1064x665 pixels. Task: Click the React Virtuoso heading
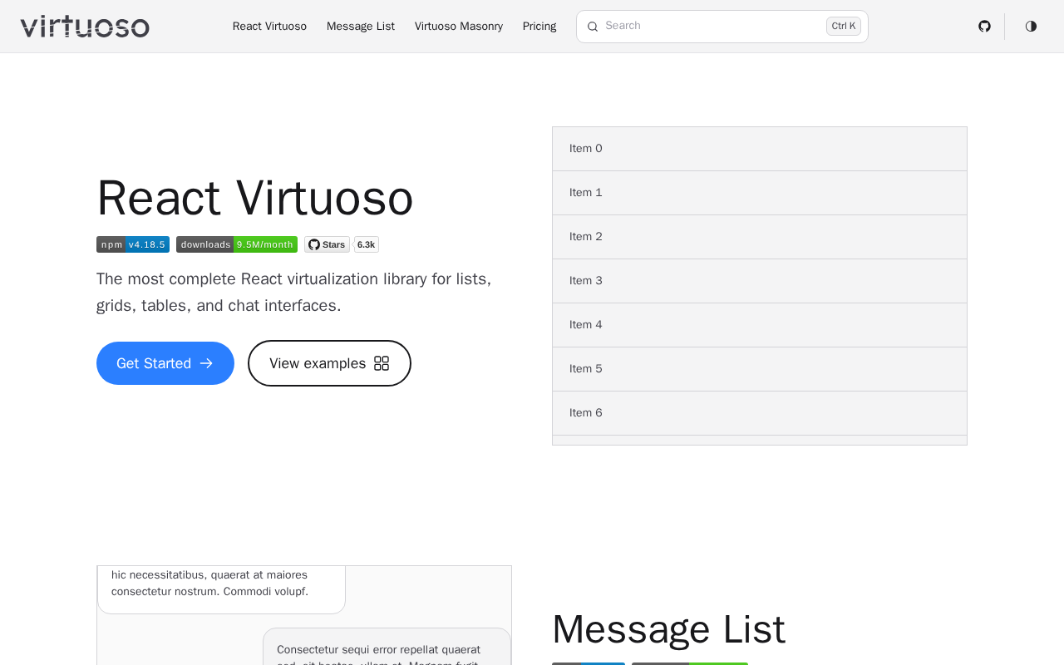[x=255, y=199]
